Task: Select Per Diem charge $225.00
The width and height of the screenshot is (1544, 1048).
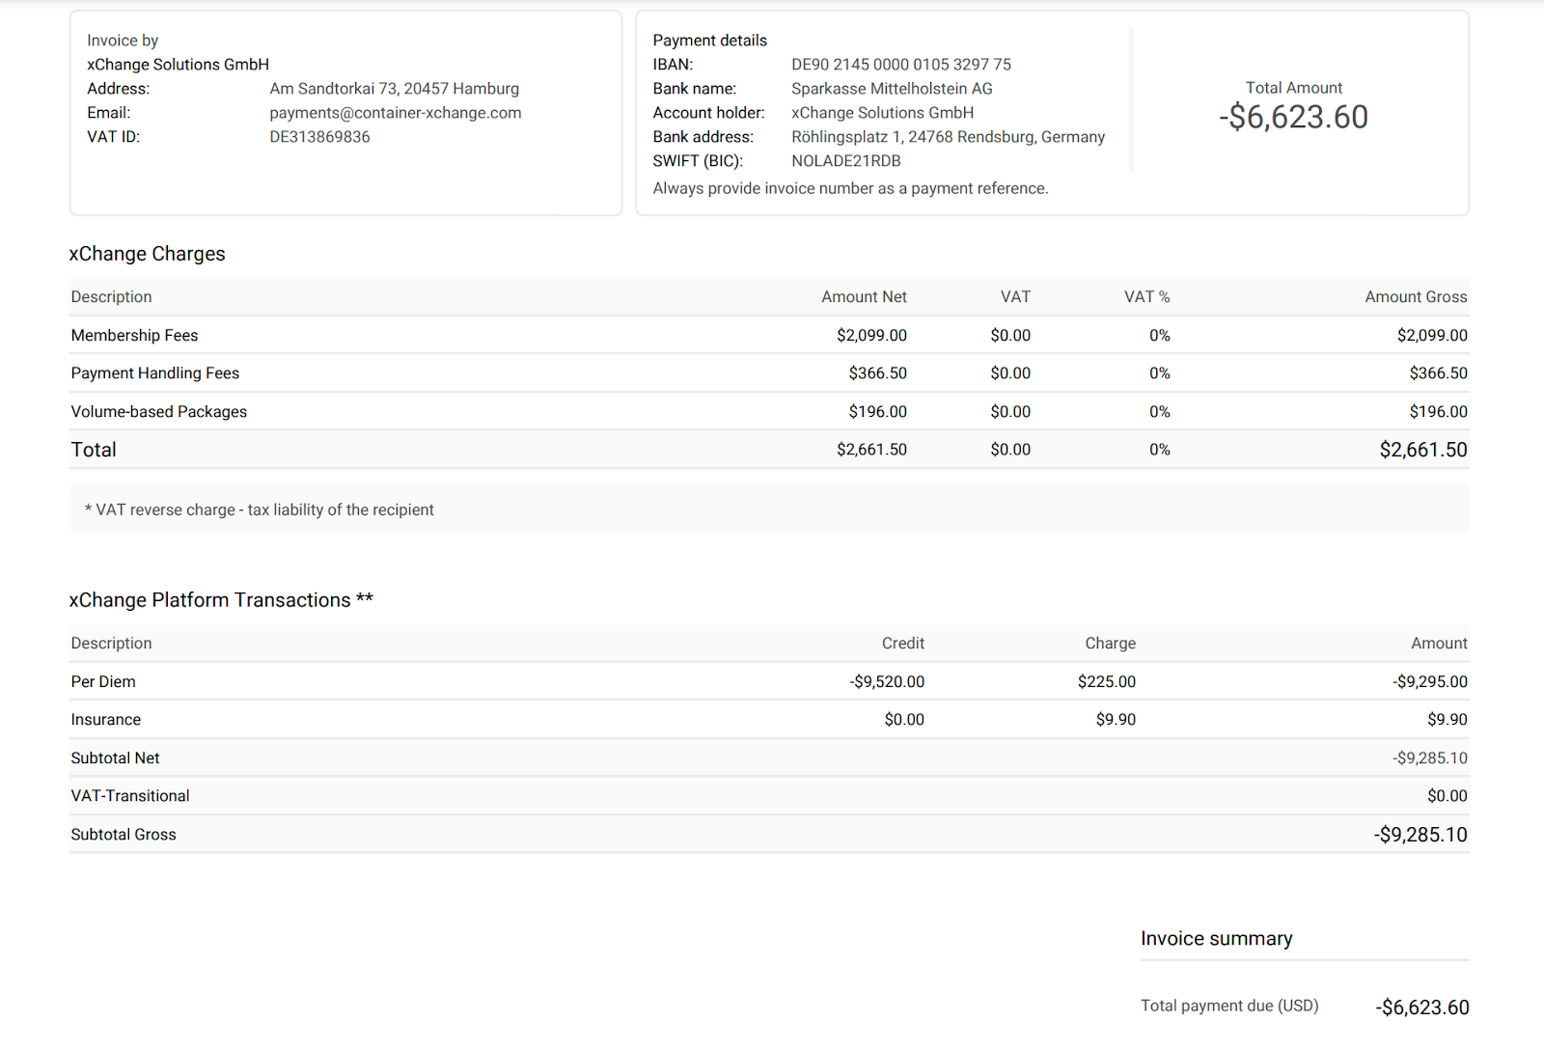Action: tap(1107, 681)
